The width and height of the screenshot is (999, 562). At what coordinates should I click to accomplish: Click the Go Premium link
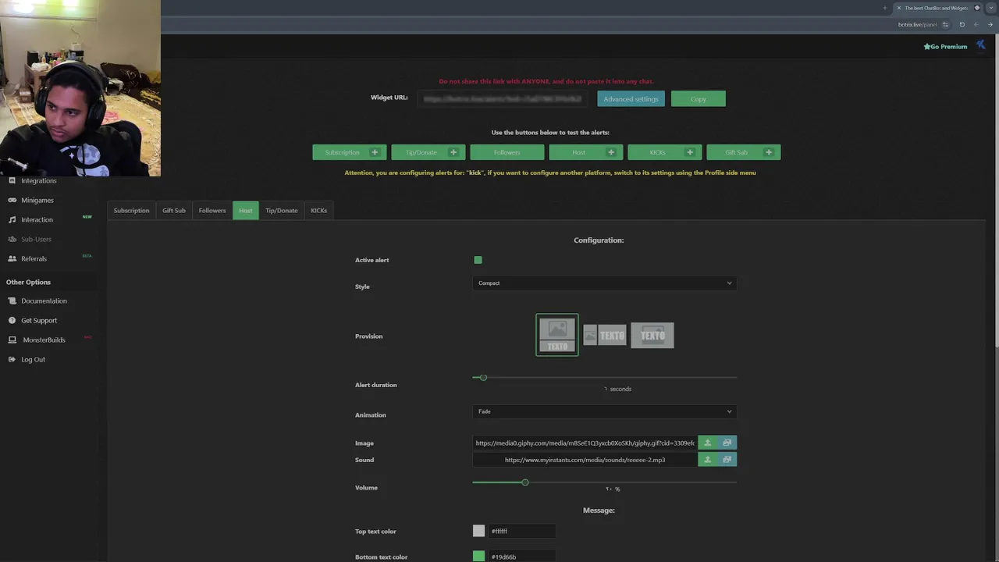pos(945,46)
